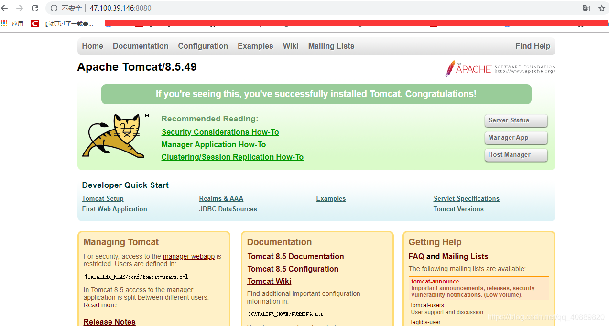The width and height of the screenshot is (609, 326).
Task: Follow the manager webapp link
Action: 189,256
